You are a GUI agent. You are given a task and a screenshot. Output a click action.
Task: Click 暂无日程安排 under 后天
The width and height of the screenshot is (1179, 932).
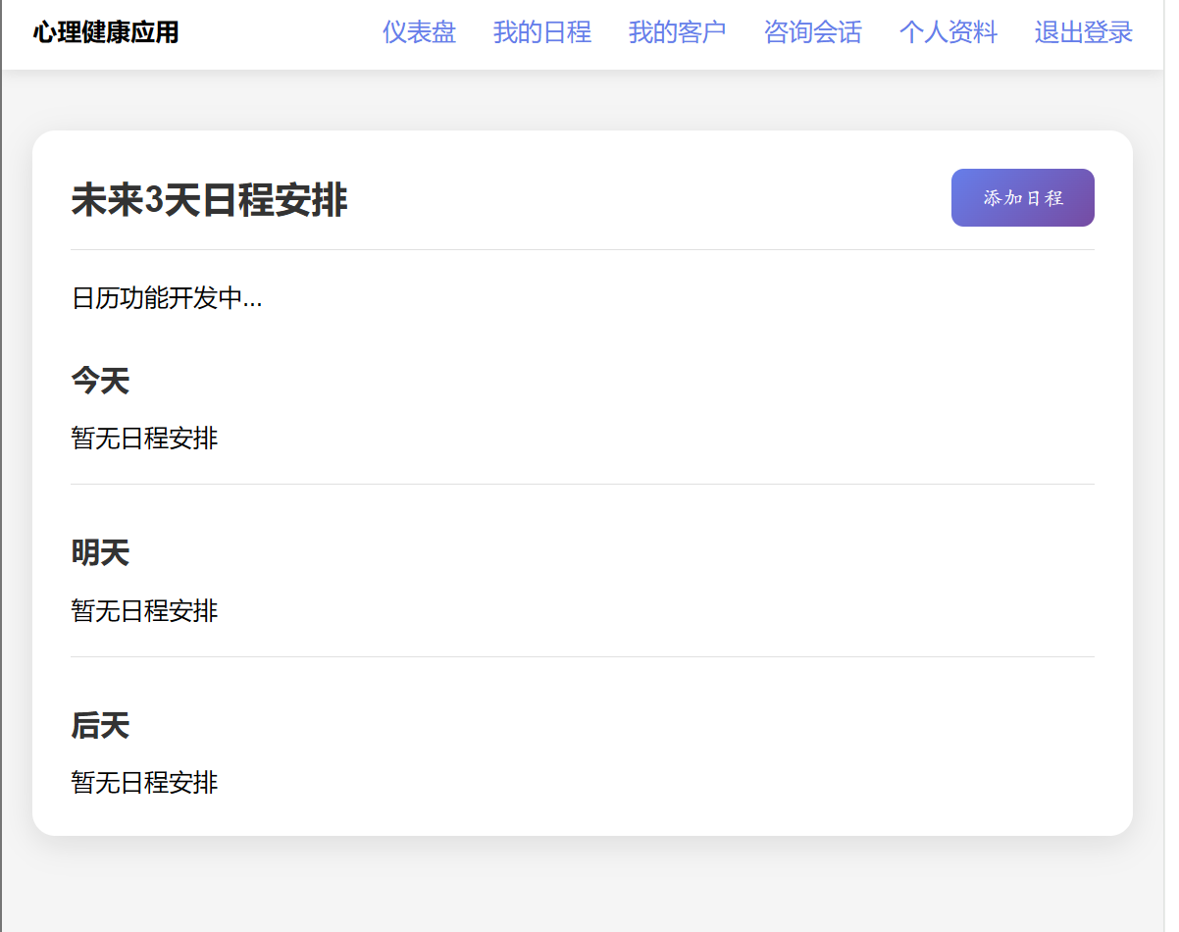[x=144, y=783]
